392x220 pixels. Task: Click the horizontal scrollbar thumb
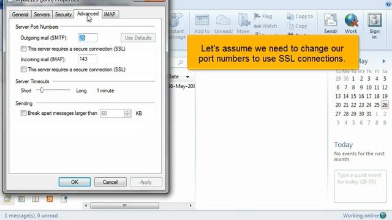point(124,205)
